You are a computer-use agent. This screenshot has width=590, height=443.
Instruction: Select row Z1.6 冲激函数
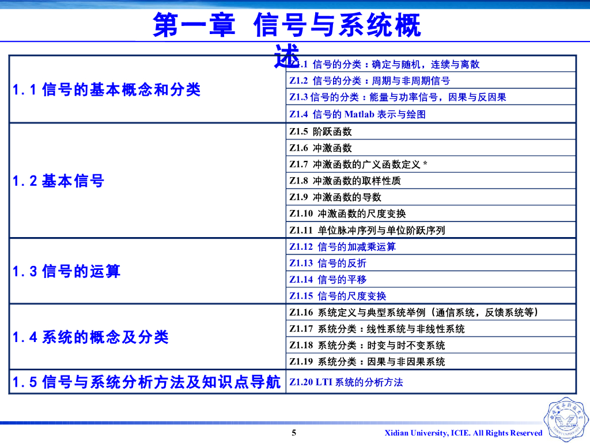[431, 148]
